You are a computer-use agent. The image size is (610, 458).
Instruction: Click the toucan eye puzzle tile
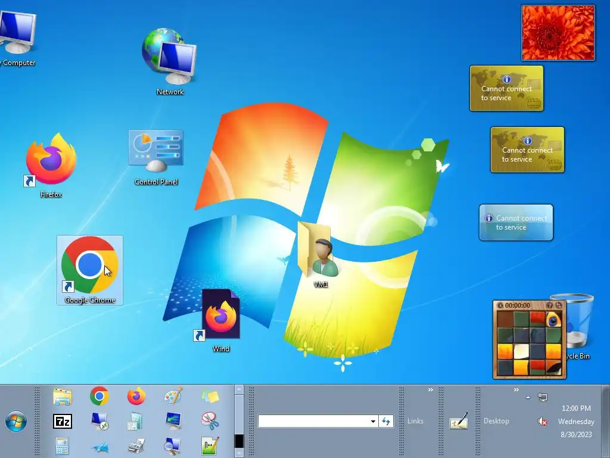click(x=553, y=320)
